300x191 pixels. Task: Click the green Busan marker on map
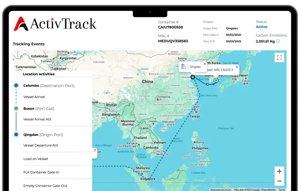coord(216,80)
